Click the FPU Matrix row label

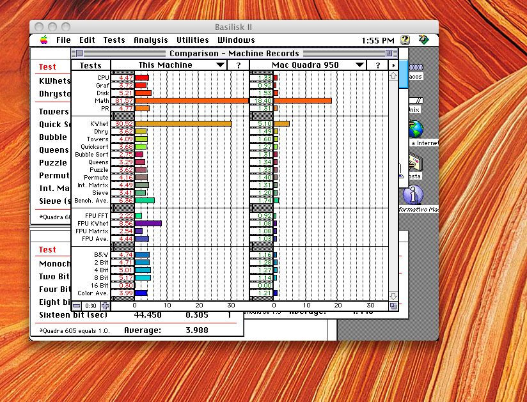[92, 231]
